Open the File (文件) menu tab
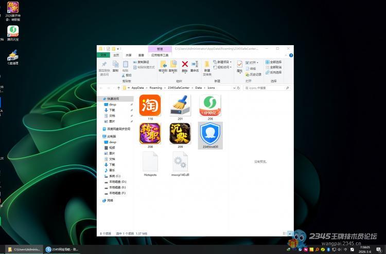The height and width of the screenshot is (254, 386). (103, 55)
